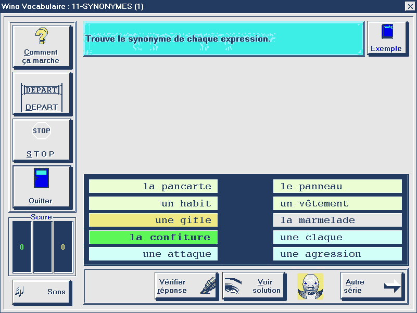Hit the STOP sign button
The width and height of the screenshot is (417, 313).
coord(42,131)
